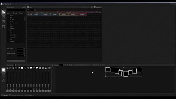Click the channel 1 type icon above fader
The width and height of the screenshot is (176, 99).
point(7,68)
